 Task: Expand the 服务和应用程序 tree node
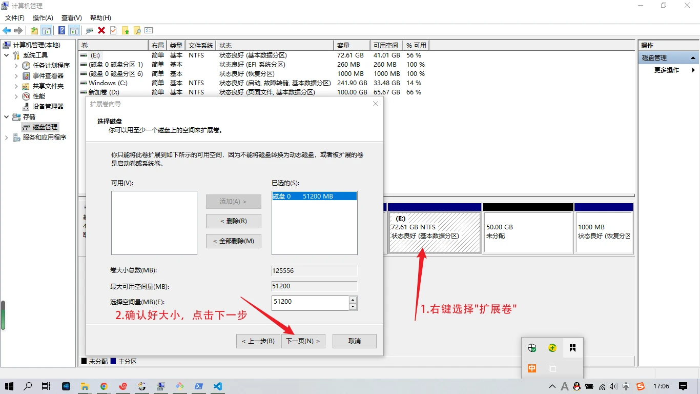coord(6,137)
